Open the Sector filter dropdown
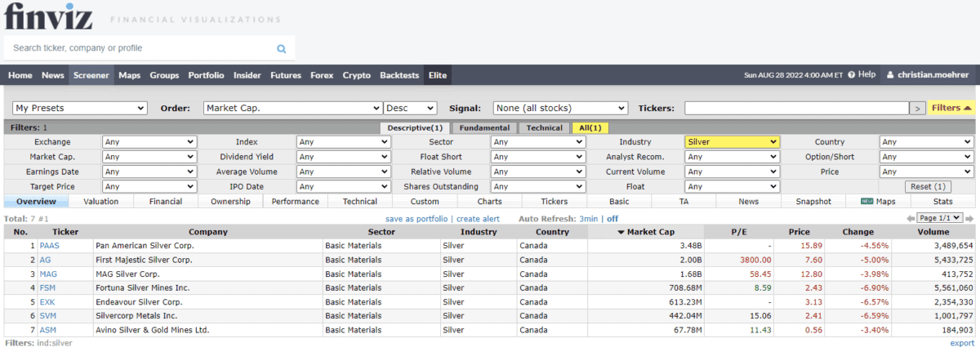Viewport: 980px width, 352px height. point(538,142)
